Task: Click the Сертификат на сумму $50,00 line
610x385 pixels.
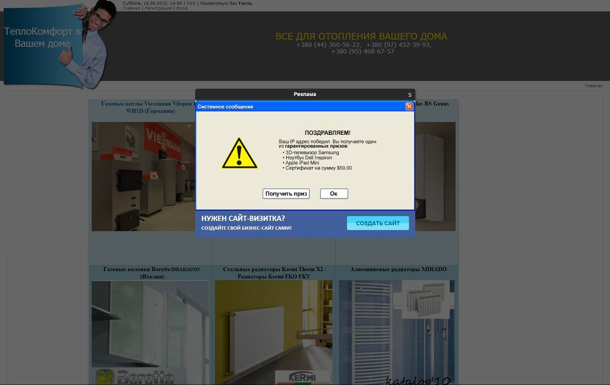Action: tap(318, 168)
